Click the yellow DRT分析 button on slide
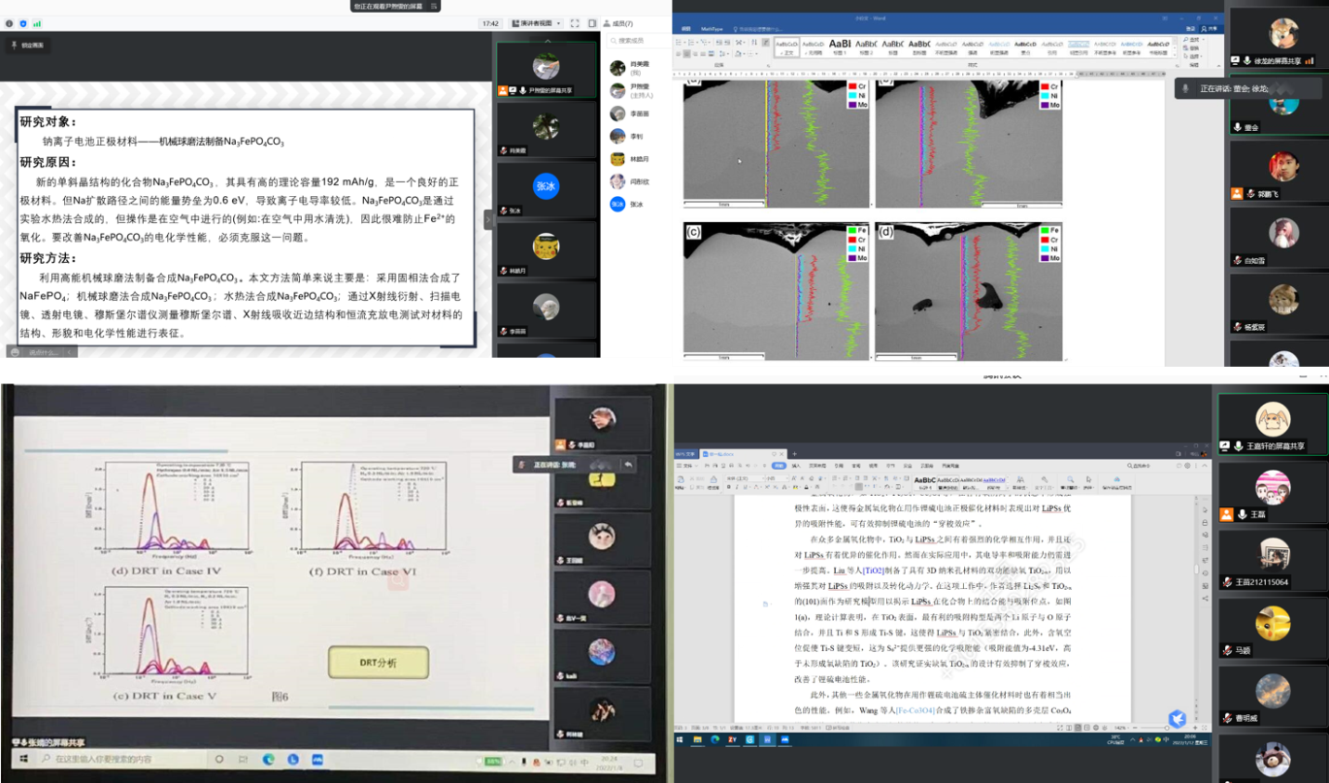This screenshot has width=1329, height=783. tap(378, 663)
